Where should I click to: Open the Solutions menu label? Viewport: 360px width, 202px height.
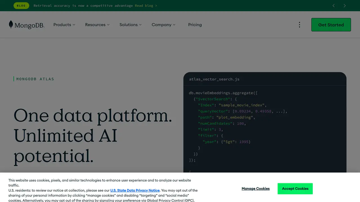tap(129, 25)
